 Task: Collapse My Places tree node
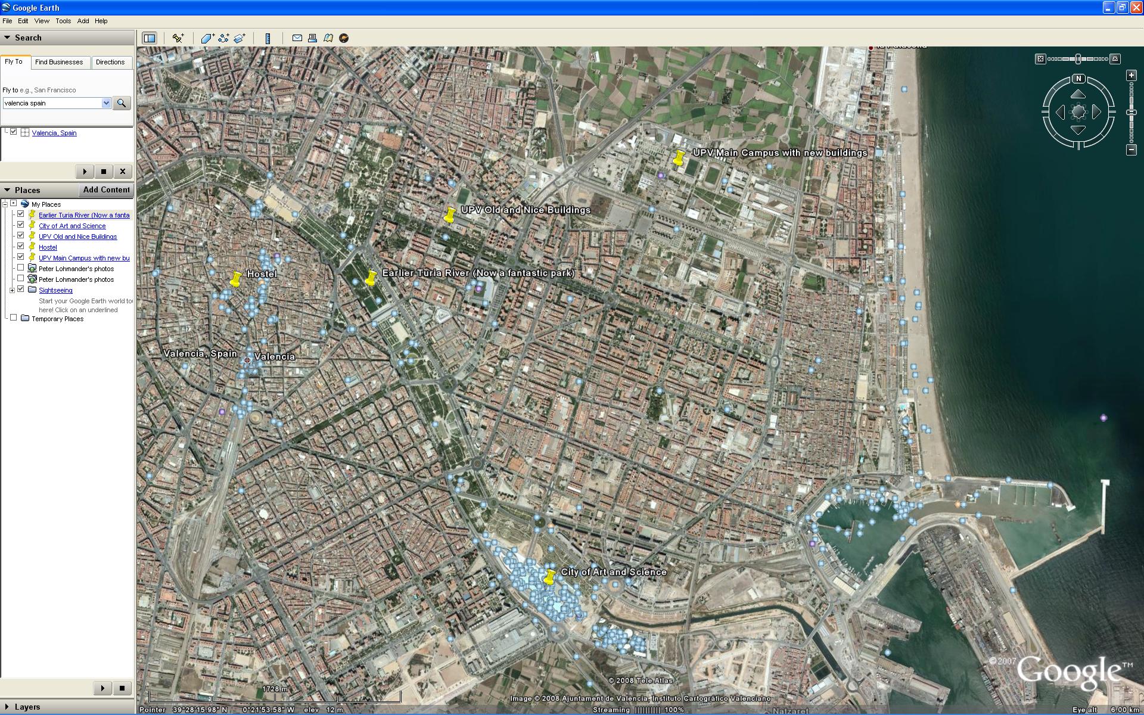(x=5, y=204)
